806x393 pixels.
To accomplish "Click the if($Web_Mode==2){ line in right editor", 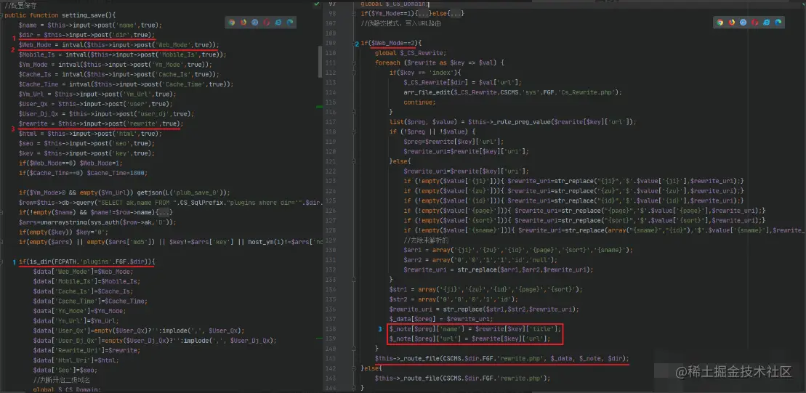I will click(x=390, y=43).
